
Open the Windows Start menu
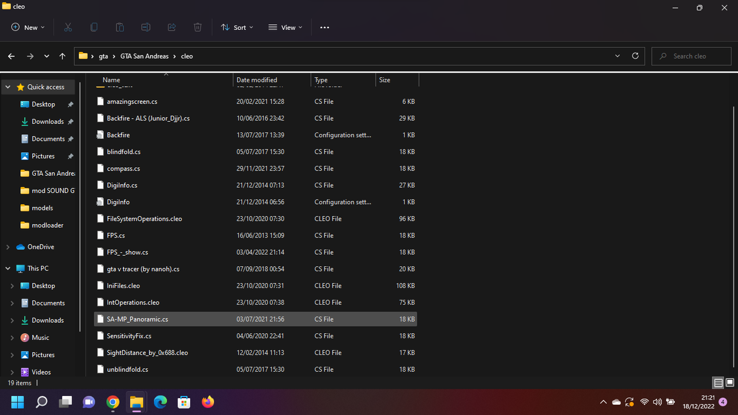17,402
